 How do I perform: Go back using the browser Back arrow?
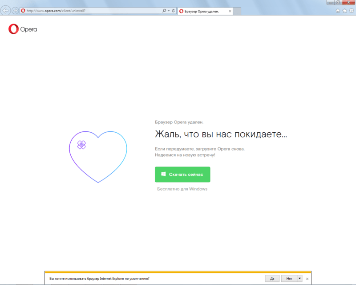coord(5,11)
